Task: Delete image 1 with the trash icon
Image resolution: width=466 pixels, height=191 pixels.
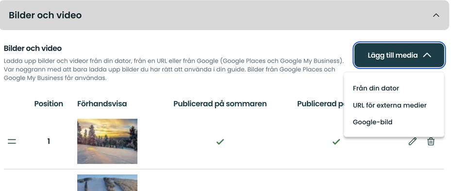Action: (x=431, y=141)
